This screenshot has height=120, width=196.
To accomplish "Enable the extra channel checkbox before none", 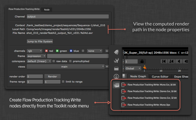I will (x=83, y=51).
